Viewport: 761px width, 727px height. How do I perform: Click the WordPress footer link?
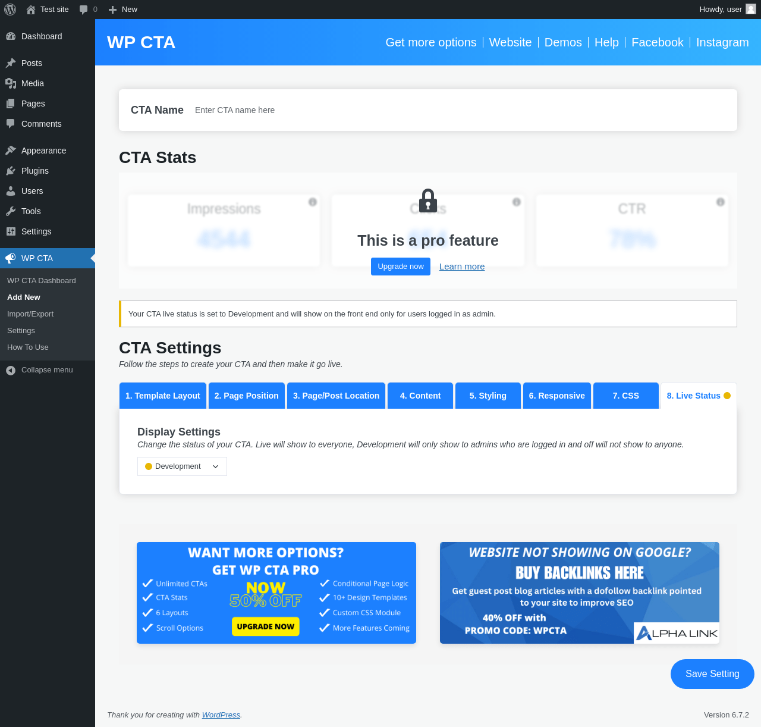click(221, 715)
